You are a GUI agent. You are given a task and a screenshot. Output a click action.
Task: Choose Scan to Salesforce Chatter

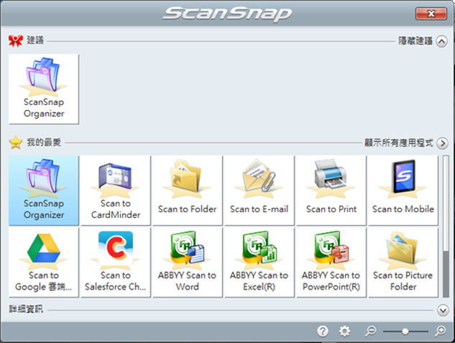(116, 262)
